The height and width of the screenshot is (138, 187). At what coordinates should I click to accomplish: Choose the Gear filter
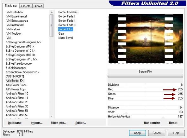tap(61, 33)
